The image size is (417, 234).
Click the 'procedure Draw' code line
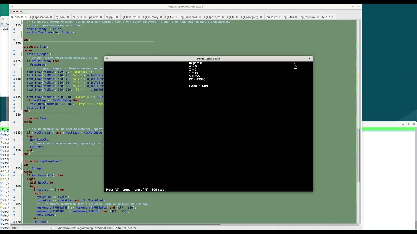[x=35, y=47]
